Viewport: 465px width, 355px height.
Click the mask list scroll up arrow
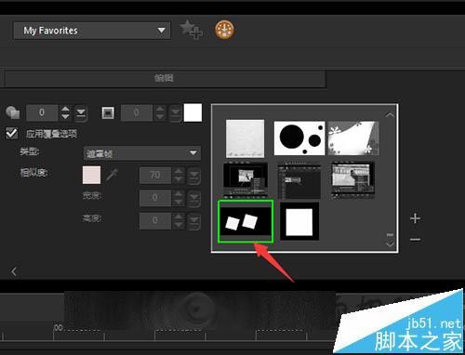[390, 115]
